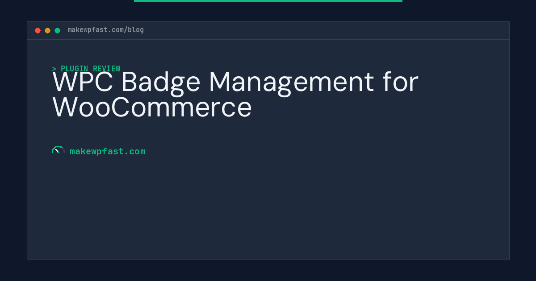Select the makewpfast.com/blog address bar text
This screenshot has height=281, width=536.
(x=105, y=30)
